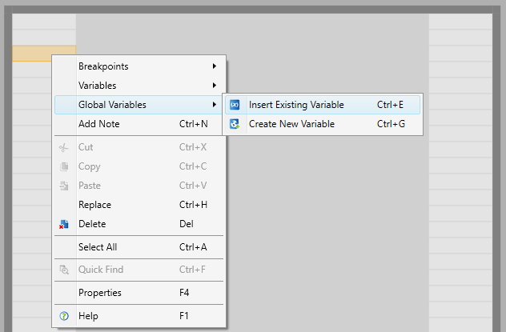Click the Help question mark icon
Image resolution: width=506 pixels, height=332 pixels.
(x=64, y=316)
